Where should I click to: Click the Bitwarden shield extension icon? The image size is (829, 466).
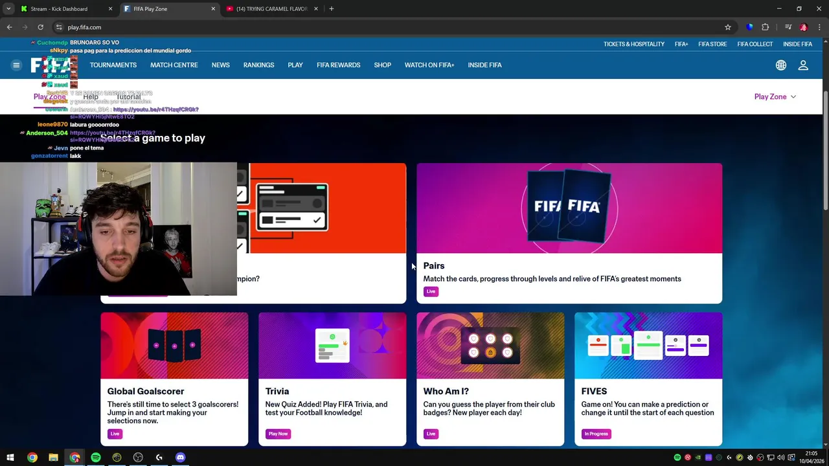(750, 27)
